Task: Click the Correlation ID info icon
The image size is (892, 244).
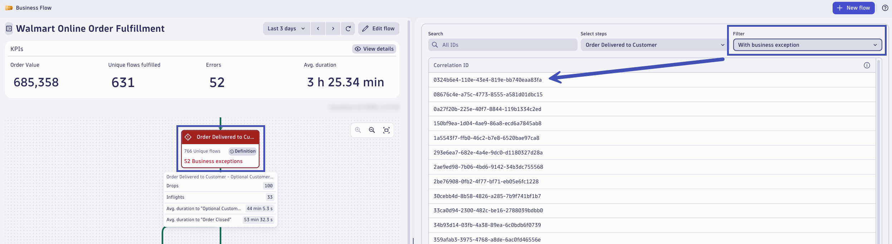Action: tap(867, 65)
